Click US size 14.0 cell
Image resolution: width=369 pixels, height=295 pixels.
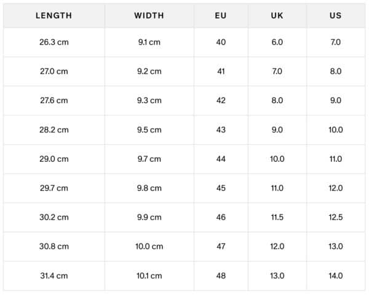(x=335, y=276)
